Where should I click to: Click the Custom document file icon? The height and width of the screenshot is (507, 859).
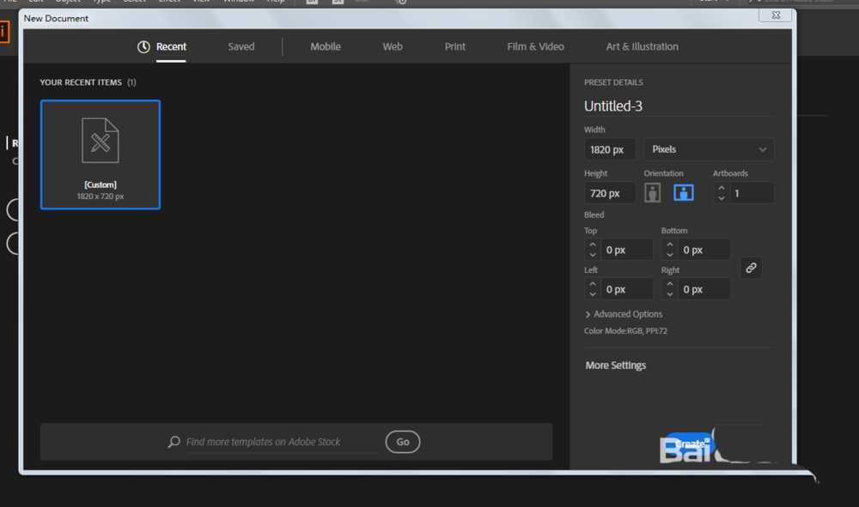pyautogui.click(x=101, y=141)
